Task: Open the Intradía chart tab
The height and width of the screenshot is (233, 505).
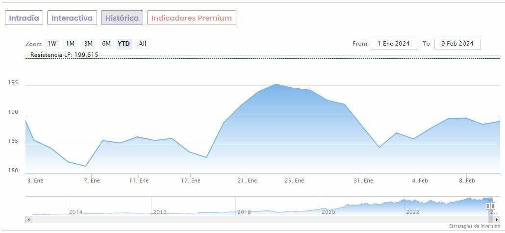Action: click(24, 18)
